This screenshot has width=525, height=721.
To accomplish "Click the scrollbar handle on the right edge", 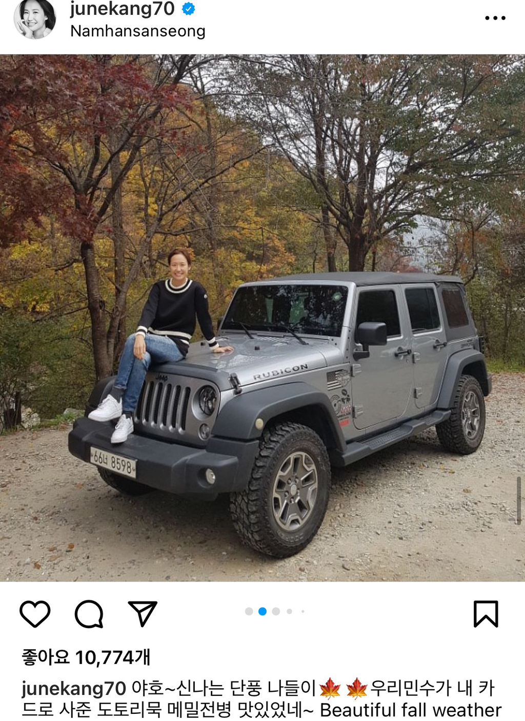I will (x=519, y=500).
